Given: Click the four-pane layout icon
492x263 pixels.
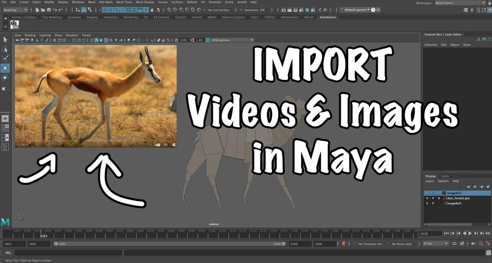Looking at the screenshot, I should [x=5, y=128].
